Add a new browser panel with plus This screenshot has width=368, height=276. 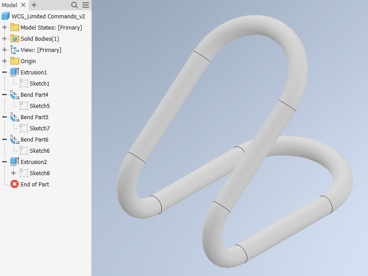click(x=34, y=5)
